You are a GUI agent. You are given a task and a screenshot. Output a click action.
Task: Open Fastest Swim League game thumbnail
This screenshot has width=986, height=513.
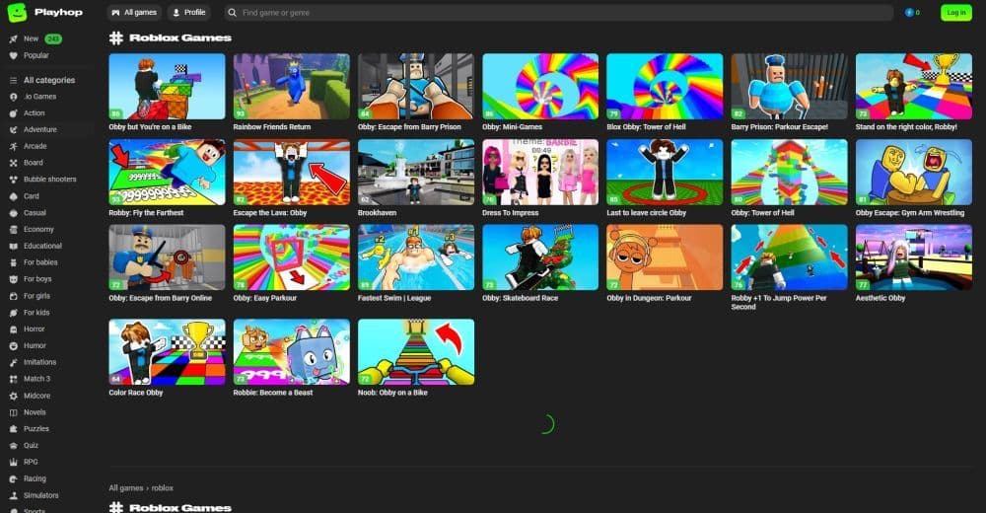click(416, 256)
